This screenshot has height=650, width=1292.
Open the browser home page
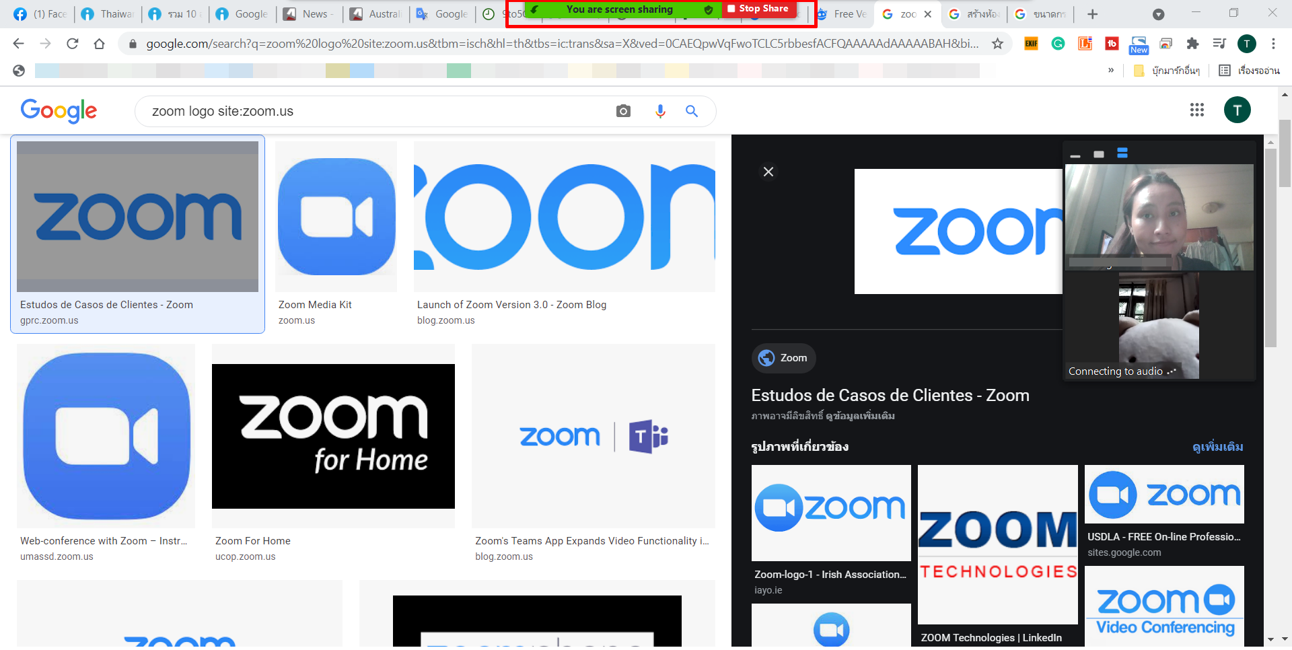tap(99, 44)
